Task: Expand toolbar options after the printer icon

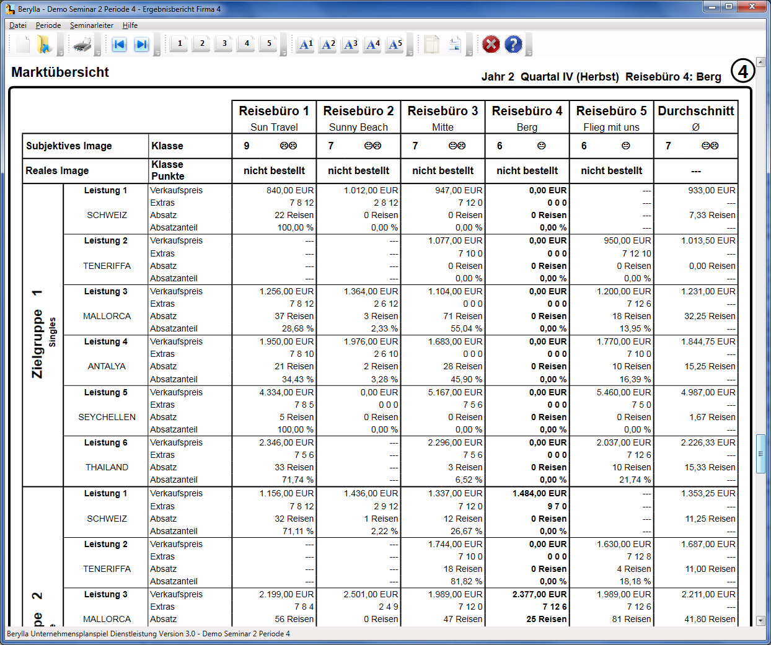Action: click(x=98, y=45)
